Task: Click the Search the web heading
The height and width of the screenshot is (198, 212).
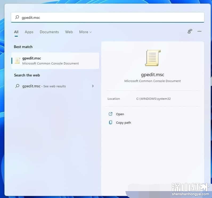Action: tap(27, 75)
